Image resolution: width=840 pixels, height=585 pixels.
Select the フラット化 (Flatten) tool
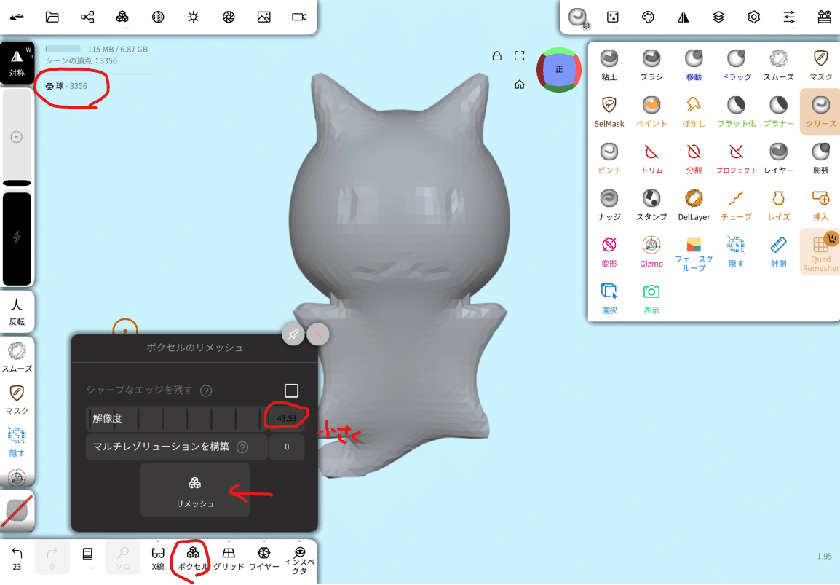736,112
